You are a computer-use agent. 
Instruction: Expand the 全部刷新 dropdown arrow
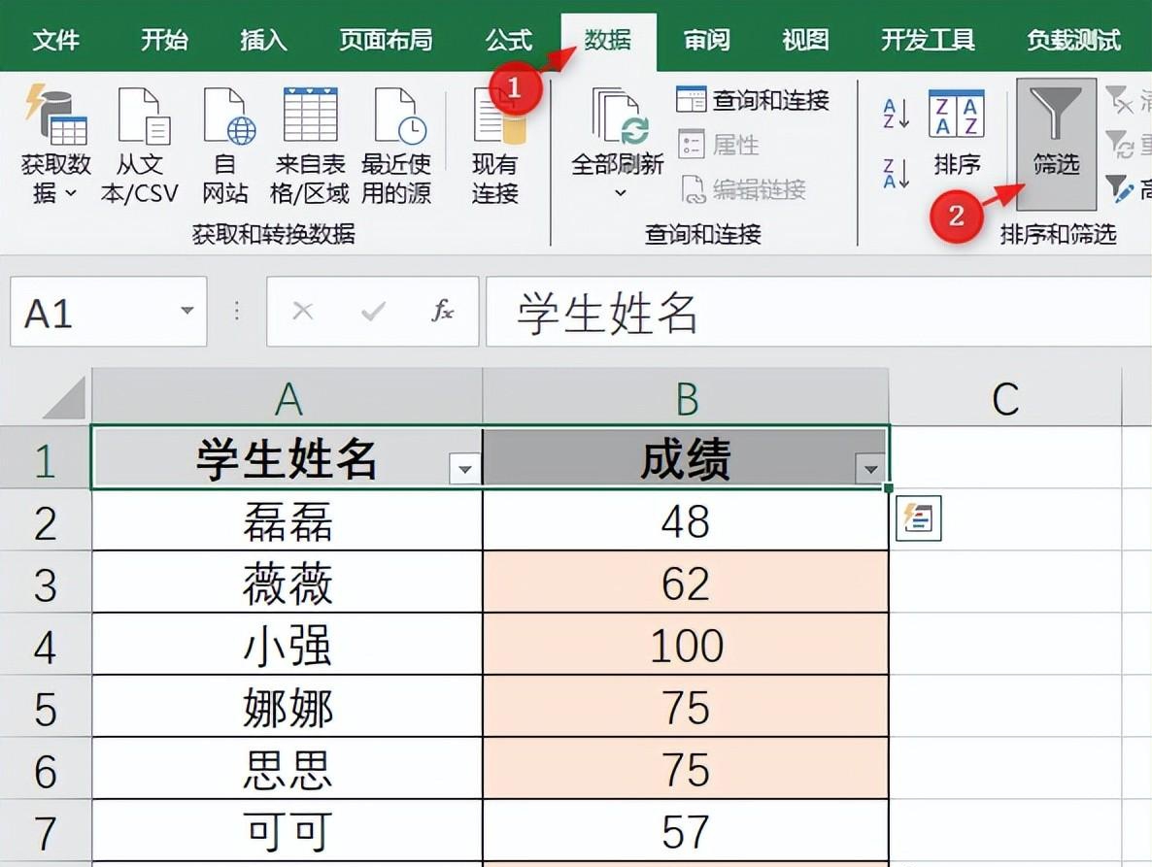pyautogui.click(x=621, y=193)
